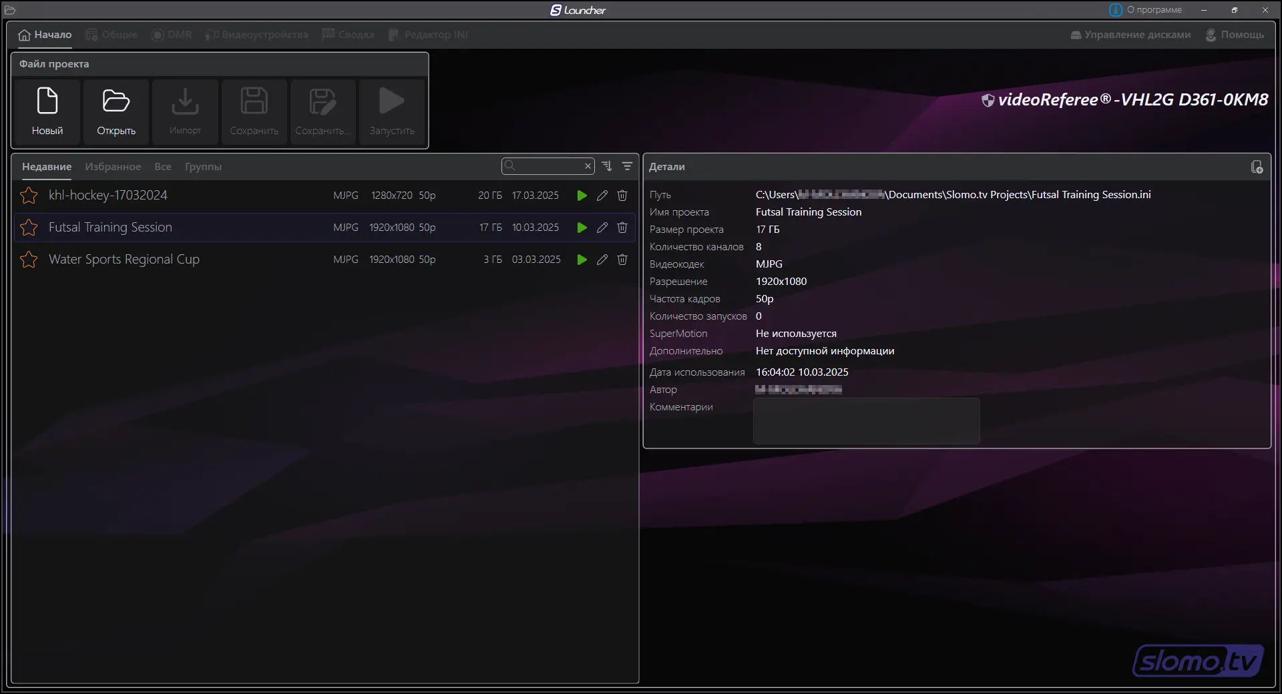Open the Помощь help menu

1235,35
